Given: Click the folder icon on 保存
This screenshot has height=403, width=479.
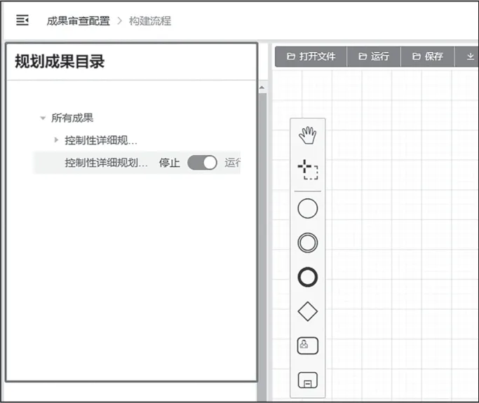Looking at the screenshot, I should click(x=417, y=57).
